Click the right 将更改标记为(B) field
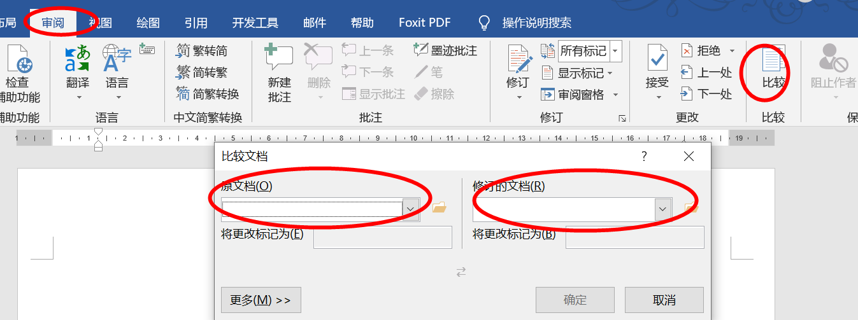The width and height of the screenshot is (858, 320). [634, 237]
